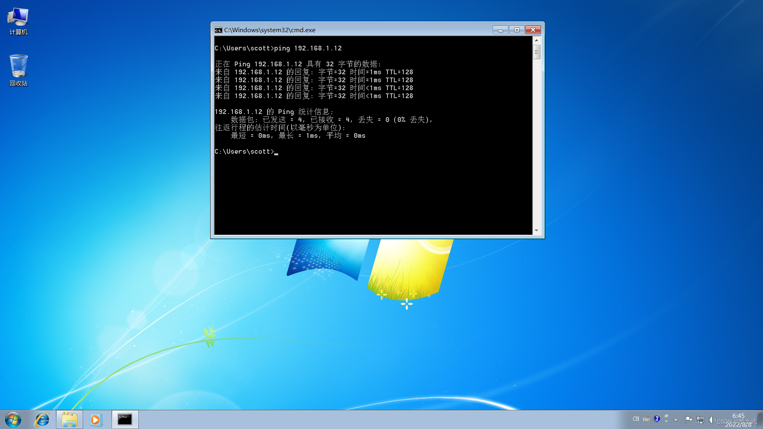This screenshot has height=429, width=763.
Task: Close the cmd.exe window
Action: [533, 30]
